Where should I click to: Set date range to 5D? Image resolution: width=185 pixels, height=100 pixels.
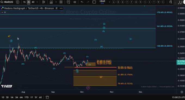(7, 97)
